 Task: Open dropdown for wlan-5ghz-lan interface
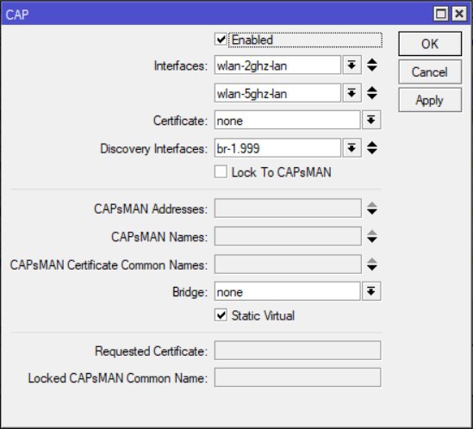[352, 93]
